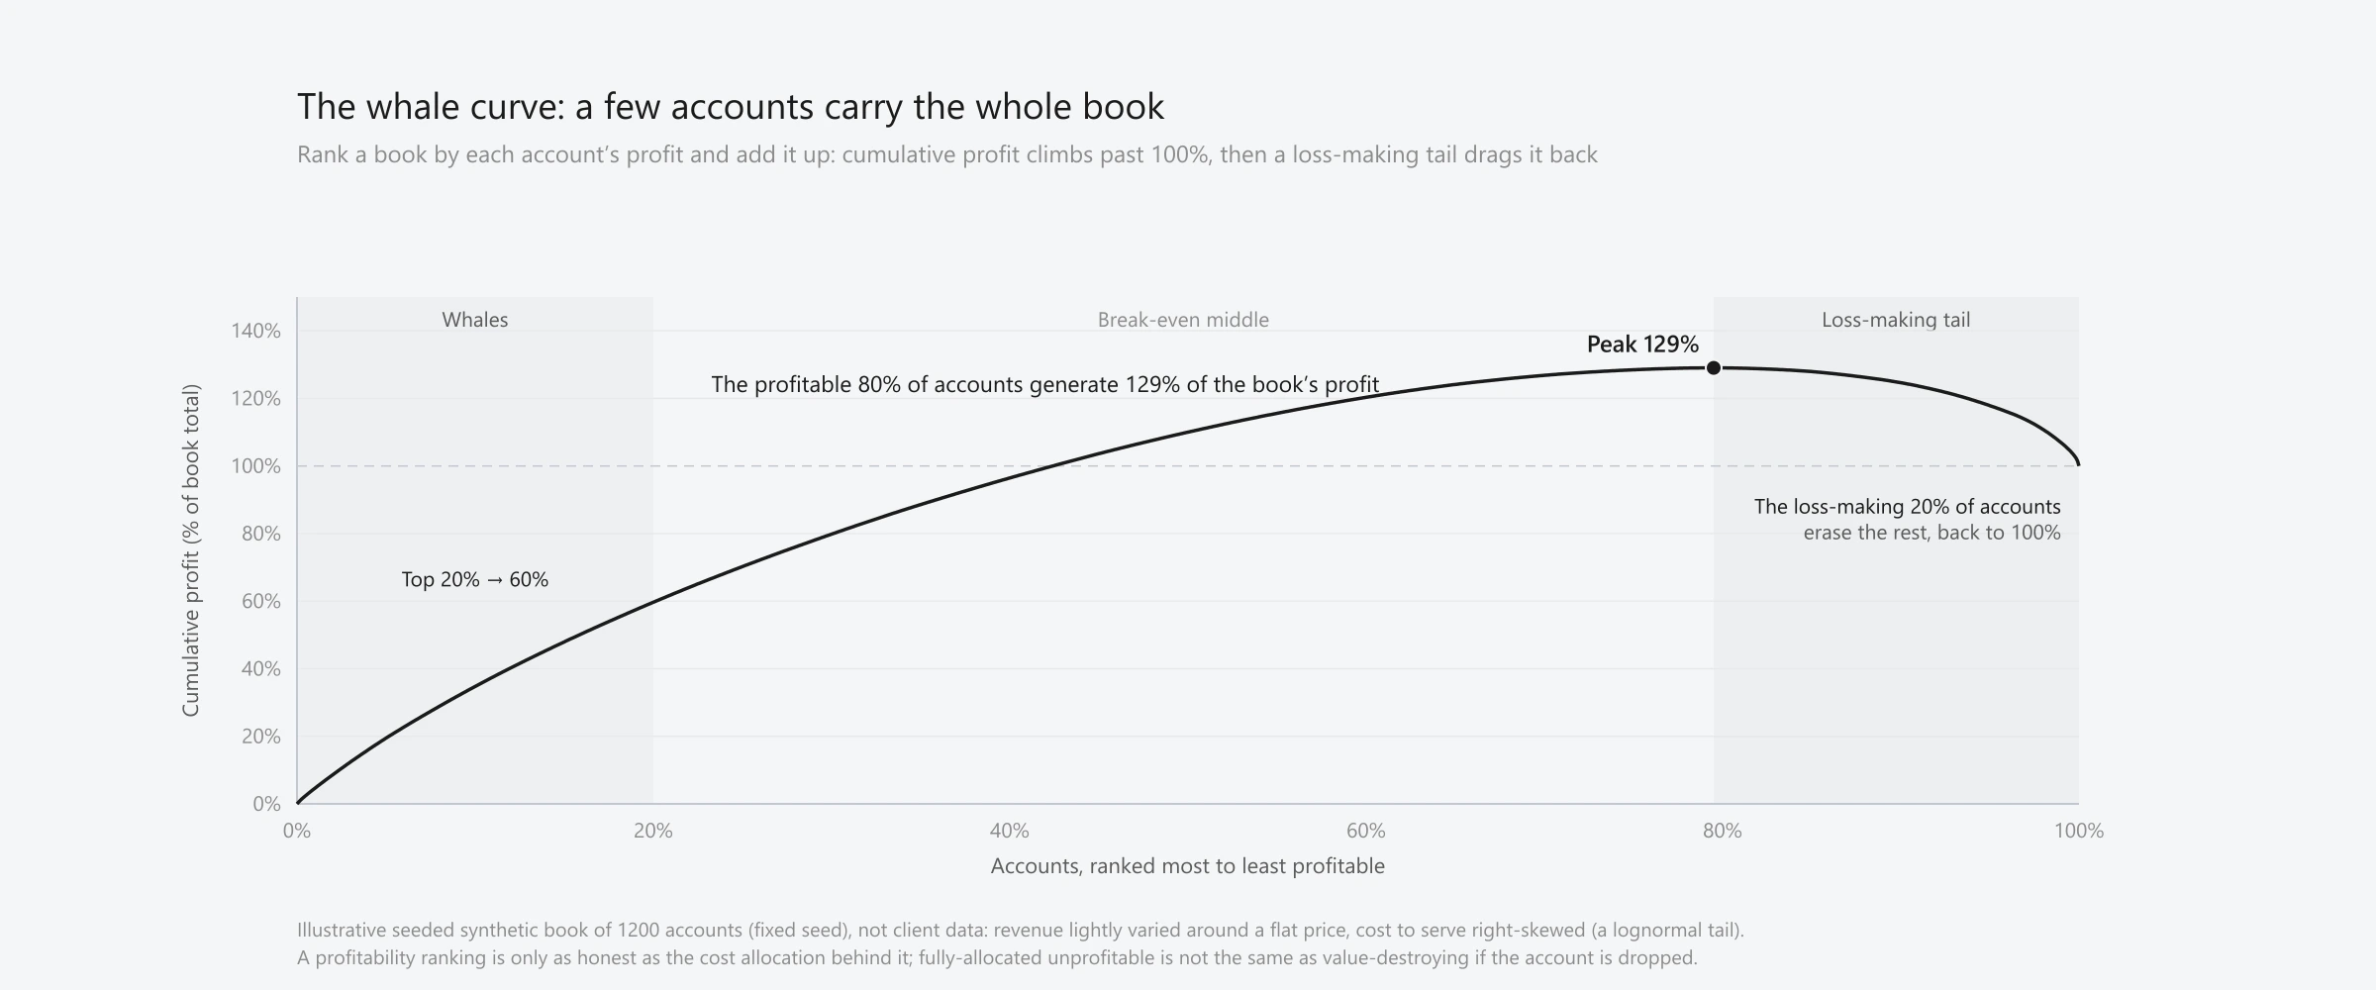Viewport: 2376px width, 990px height.
Task: Select the 'Peak 129%' label
Action: tap(1642, 345)
